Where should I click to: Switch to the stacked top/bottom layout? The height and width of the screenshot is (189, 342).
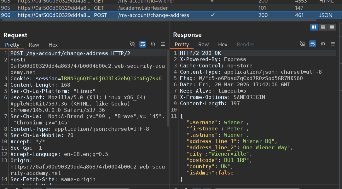323,27
